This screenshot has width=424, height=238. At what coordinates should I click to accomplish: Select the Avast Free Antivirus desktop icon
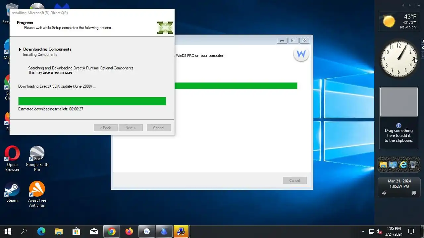coord(37,194)
